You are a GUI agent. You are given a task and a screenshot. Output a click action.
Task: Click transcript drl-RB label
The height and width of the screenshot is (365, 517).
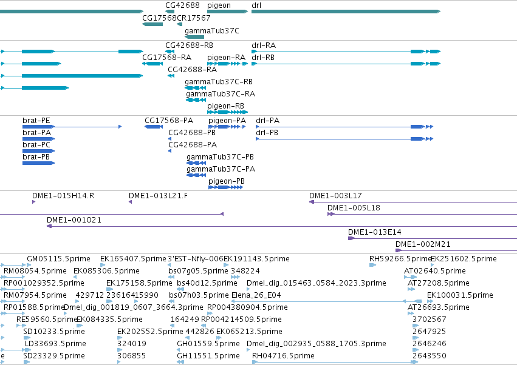(263, 57)
